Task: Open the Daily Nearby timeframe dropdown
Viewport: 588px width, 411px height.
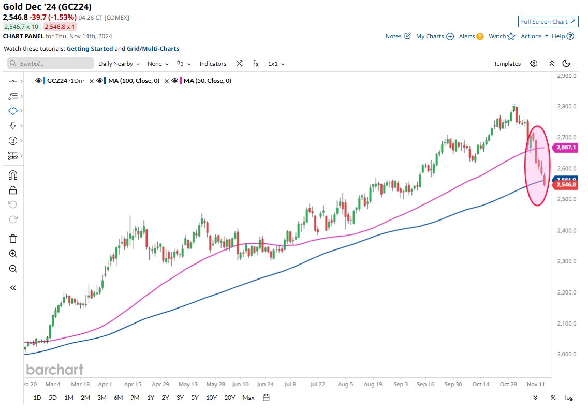Action: pos(116,63)
